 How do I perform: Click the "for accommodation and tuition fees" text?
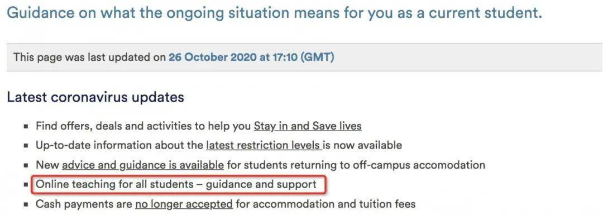coord(326,203)
